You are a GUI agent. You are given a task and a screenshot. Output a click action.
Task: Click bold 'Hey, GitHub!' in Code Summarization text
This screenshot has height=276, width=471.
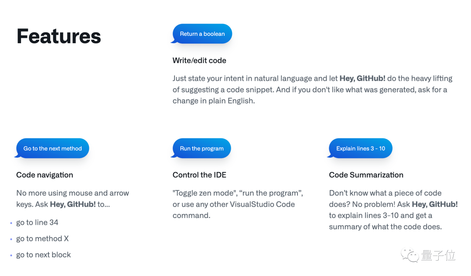(435, 204)
